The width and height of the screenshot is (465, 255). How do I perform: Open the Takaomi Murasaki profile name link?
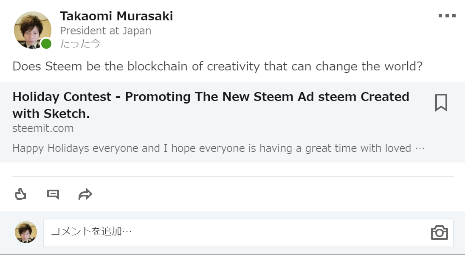coord(116,16)
